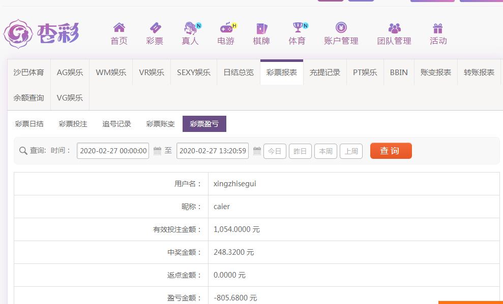This screenshot has height=304, width=503.
Task: Open 彩票账变 sub-tab
Action: [160, 124]
